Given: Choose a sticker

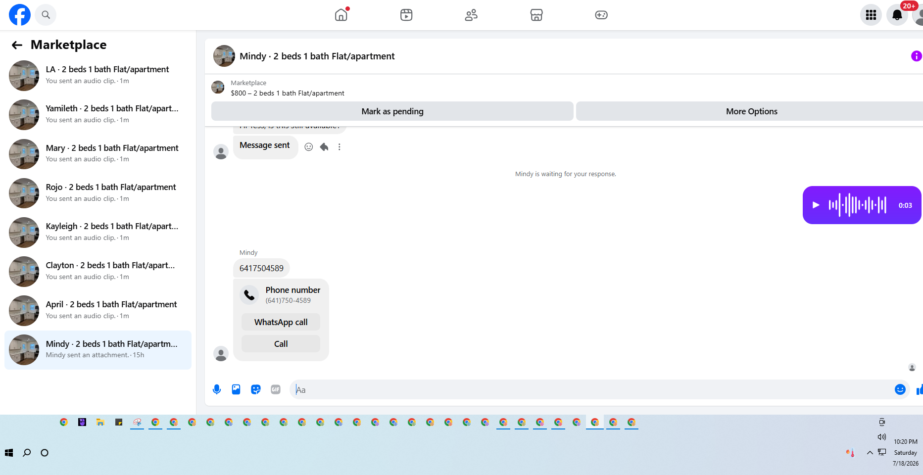Looking at the screenshot, I should (x=256, y=389).
